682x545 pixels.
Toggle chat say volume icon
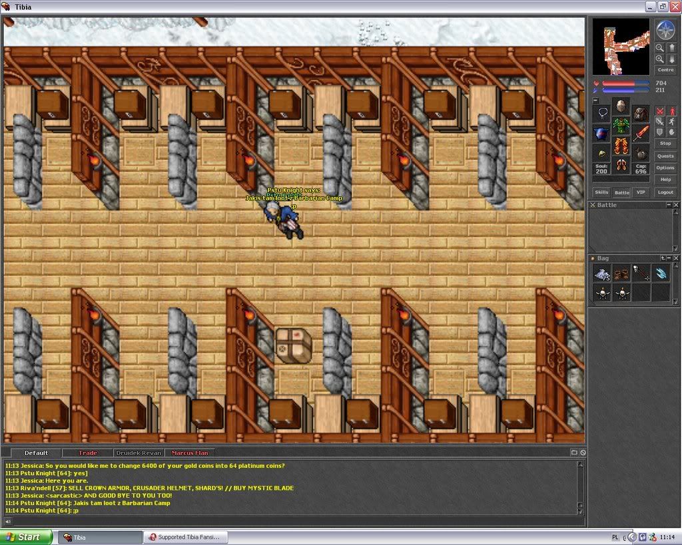[8, 522]
